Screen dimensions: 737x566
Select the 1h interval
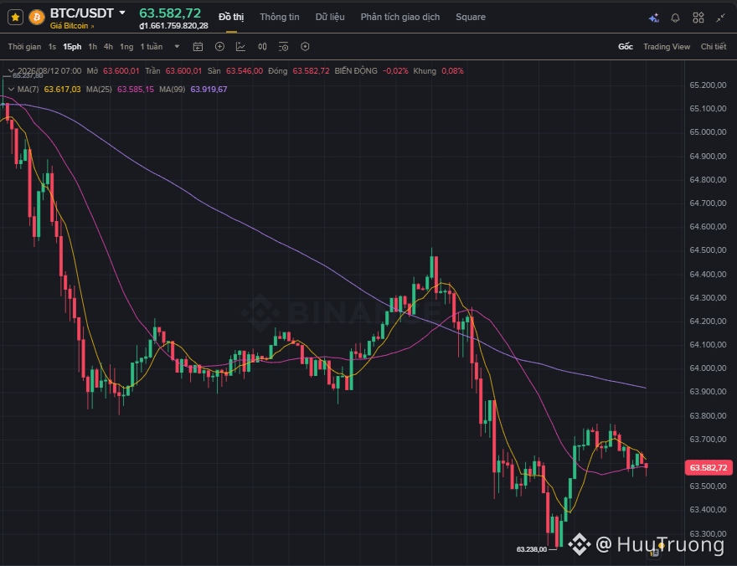(x=93, y=47)
